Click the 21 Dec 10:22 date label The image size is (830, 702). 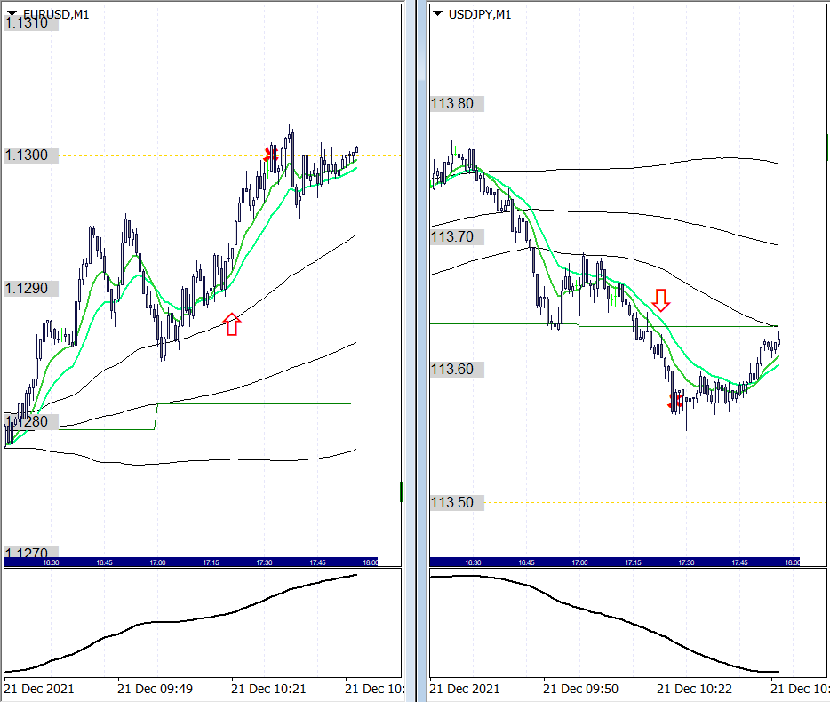point(694,689)
